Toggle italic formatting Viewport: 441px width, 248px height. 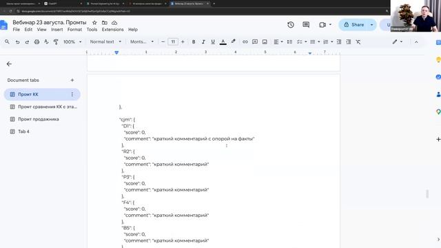click(x=203, y=41)
